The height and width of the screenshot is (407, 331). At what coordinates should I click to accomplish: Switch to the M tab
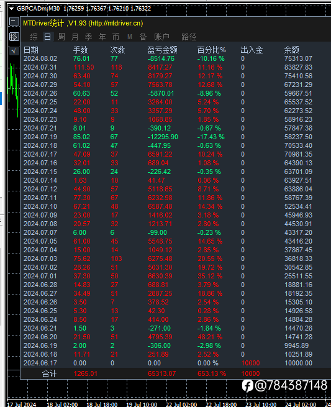coord(130,37)
